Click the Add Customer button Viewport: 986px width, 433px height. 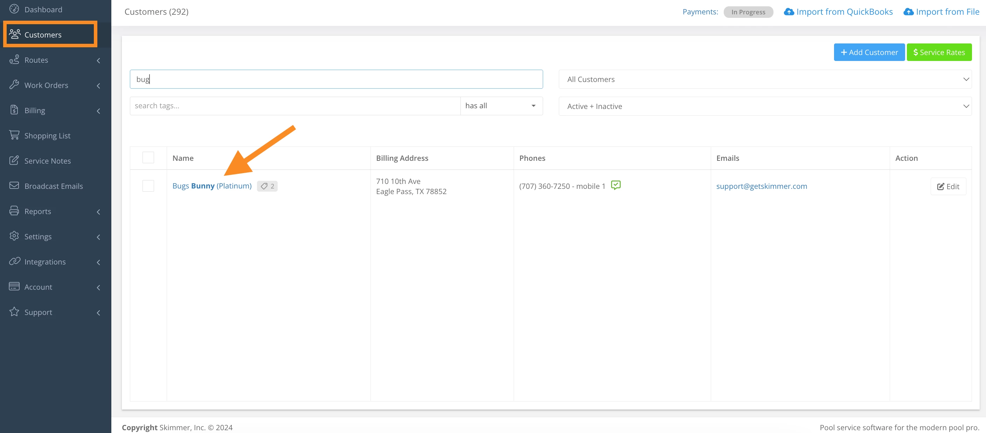pyautogui.click(x=869, y=53)
